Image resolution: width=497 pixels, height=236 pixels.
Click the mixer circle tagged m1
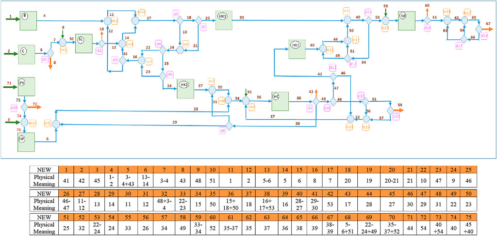point(63,42)
